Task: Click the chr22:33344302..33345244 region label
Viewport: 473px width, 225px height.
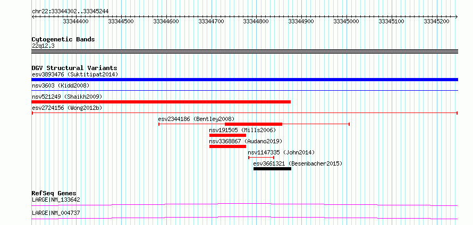Action: click(70, 11)
